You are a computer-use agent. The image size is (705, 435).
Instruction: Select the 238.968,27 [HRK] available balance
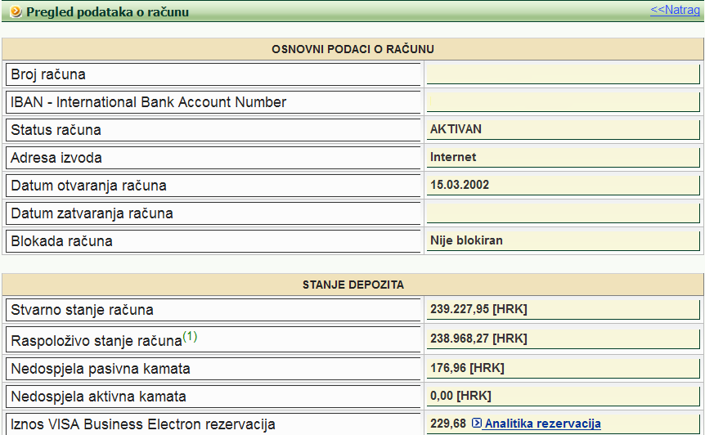(478, 338)
